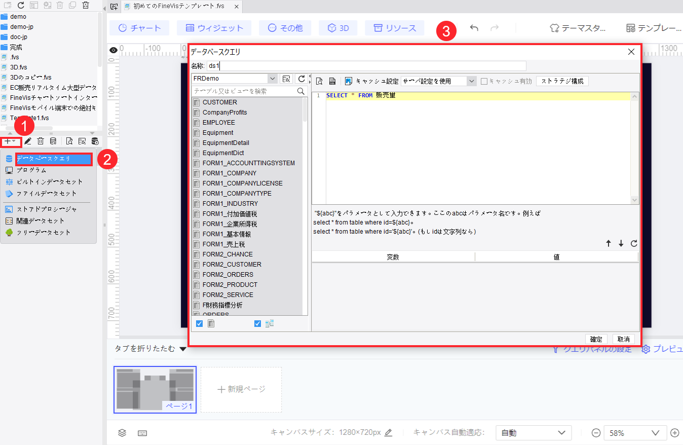The image size is (683, 445).
Task: Click the connection edit icon next to FRDemo
Action: click(286, 79)
